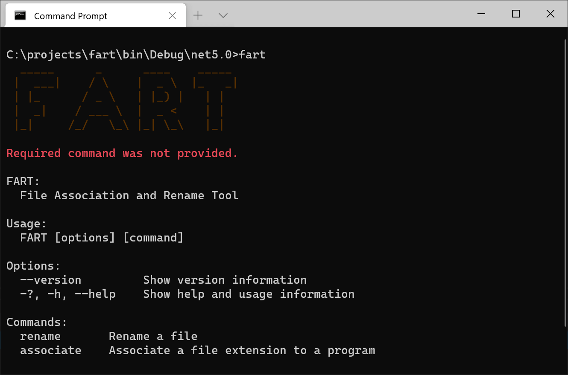Close the Command Prompt tab
The height and width of the screenshot is (375, 568).
(173, 16)
